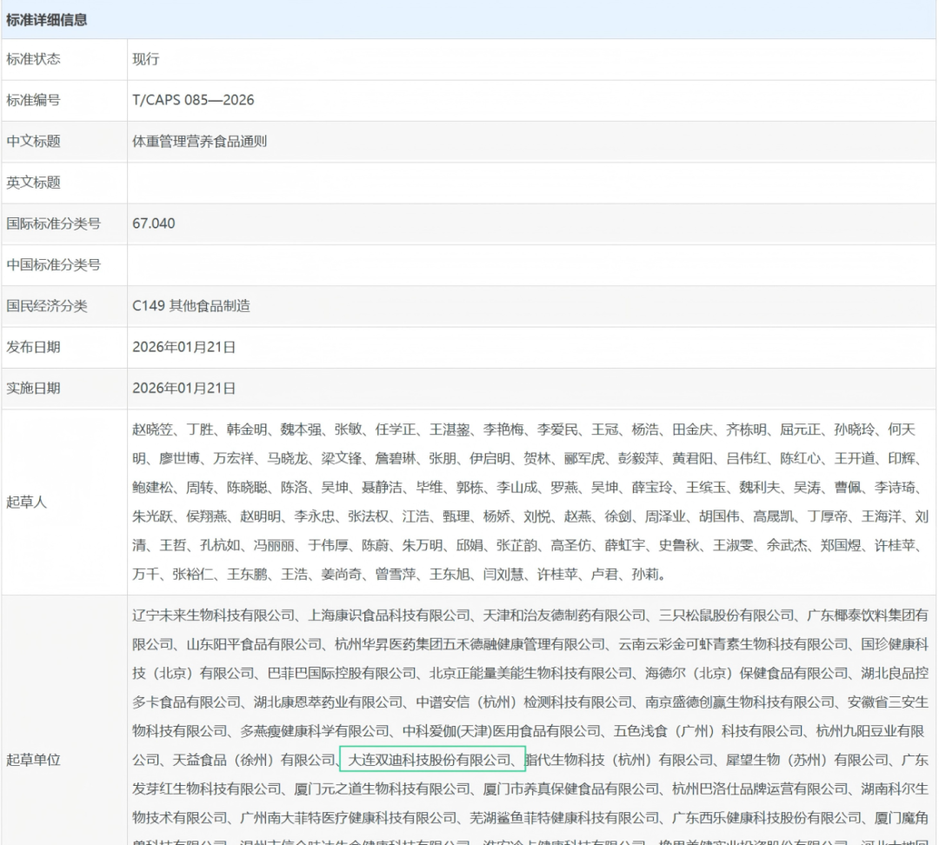
Task: Select the 中文标题 label
Action: pos(33,142)
